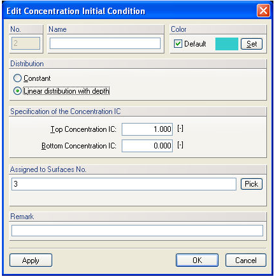Click the Top Concentration IC label
The width and height of the screenshot is (274, 279).
tap(83, 129)
